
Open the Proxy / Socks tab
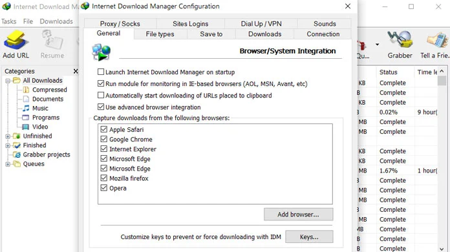[120, 24]
